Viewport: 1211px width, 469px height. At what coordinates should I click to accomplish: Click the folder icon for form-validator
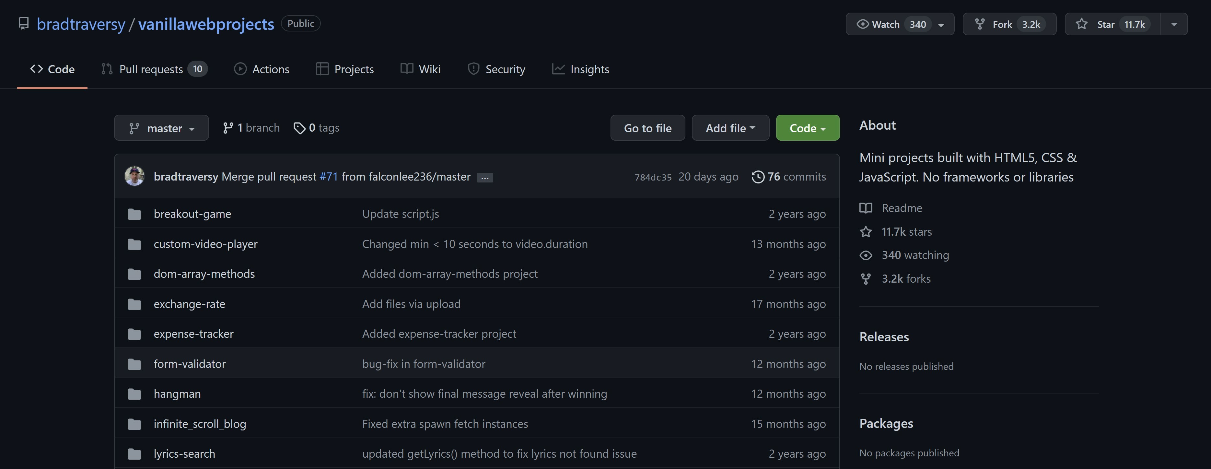point(134,364)
